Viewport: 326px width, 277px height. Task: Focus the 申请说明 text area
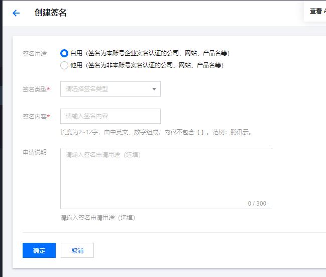[x=166, y=178]
